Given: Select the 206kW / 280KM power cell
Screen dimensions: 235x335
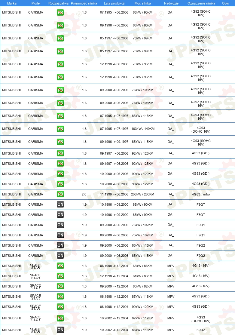Looking at the screenshot, I should (142, 195).
